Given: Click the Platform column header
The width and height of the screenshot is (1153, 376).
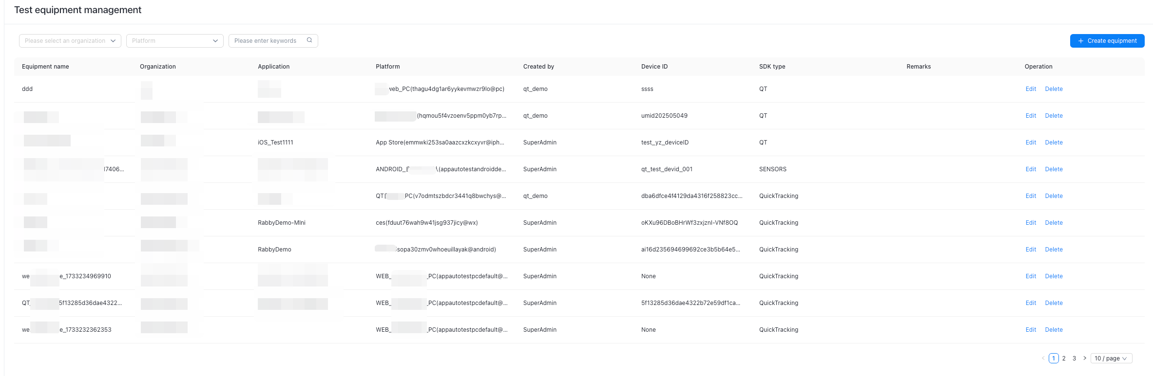Looking at the screenshot, I should 388,67.
